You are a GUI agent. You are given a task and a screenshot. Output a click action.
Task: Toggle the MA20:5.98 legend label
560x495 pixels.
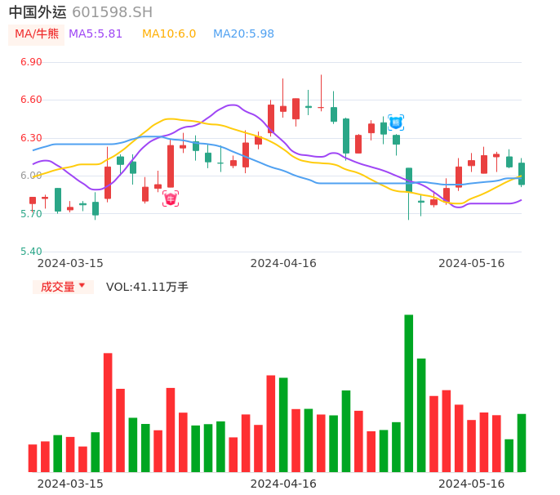click(x=243, y=34)
